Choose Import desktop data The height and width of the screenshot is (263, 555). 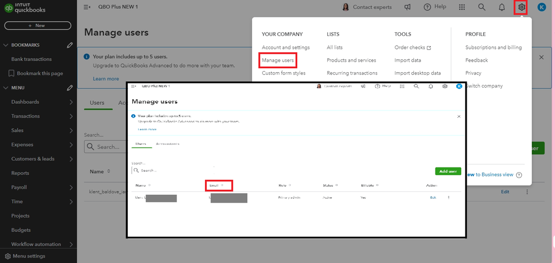(418, 73)
